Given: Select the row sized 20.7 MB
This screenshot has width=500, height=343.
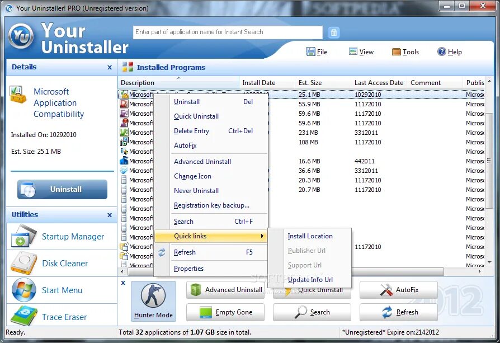Looking at the screenshot, I should [301, 190].
